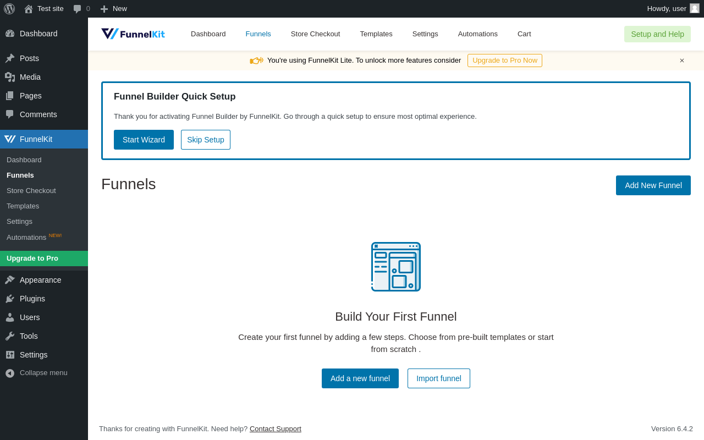This screenshot has width=704, height=440.
Task: Click the pointing hand icon in notice
Action: point(257,61)
